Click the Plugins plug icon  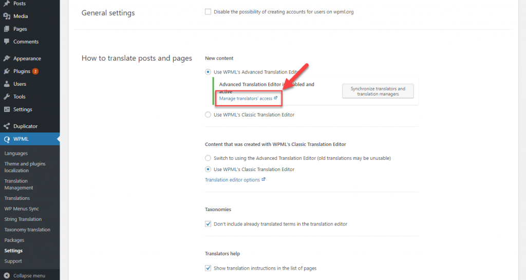(7, 71)
